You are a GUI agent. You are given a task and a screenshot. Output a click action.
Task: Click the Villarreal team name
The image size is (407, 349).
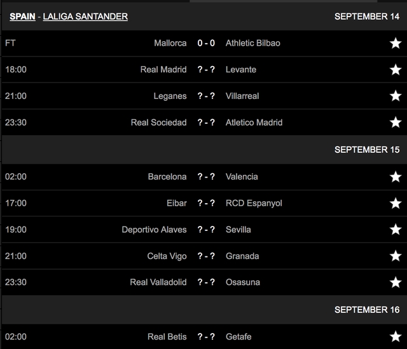point(242,96)
